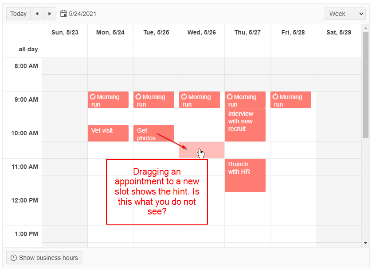Open the Week view dropdown
The height and width of the screenshot is (275, 376).
[x=345, y=14]
